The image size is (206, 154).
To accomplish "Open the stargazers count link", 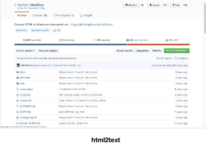I will coord(165,5).
